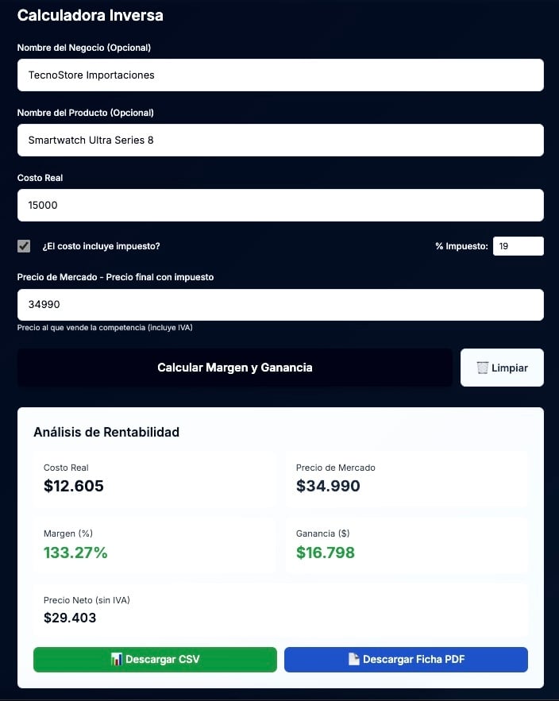Click the document icon on Descargar Ficha PDF
Image resolution: width=559 pixels, height=701 pixels.
coord(354,660)
